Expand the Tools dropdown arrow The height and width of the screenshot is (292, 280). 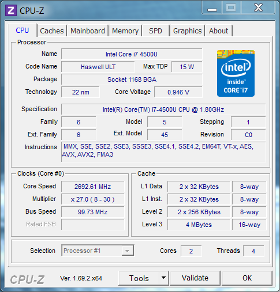coord(164,278)
